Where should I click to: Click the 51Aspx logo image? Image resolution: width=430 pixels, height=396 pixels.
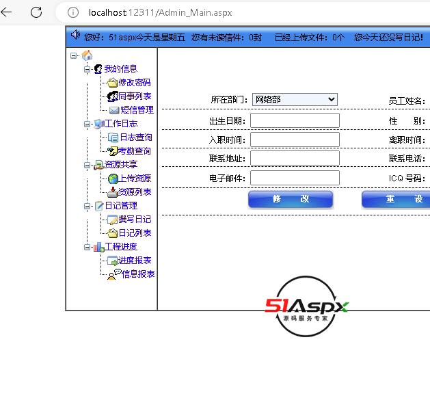[306, 306]
